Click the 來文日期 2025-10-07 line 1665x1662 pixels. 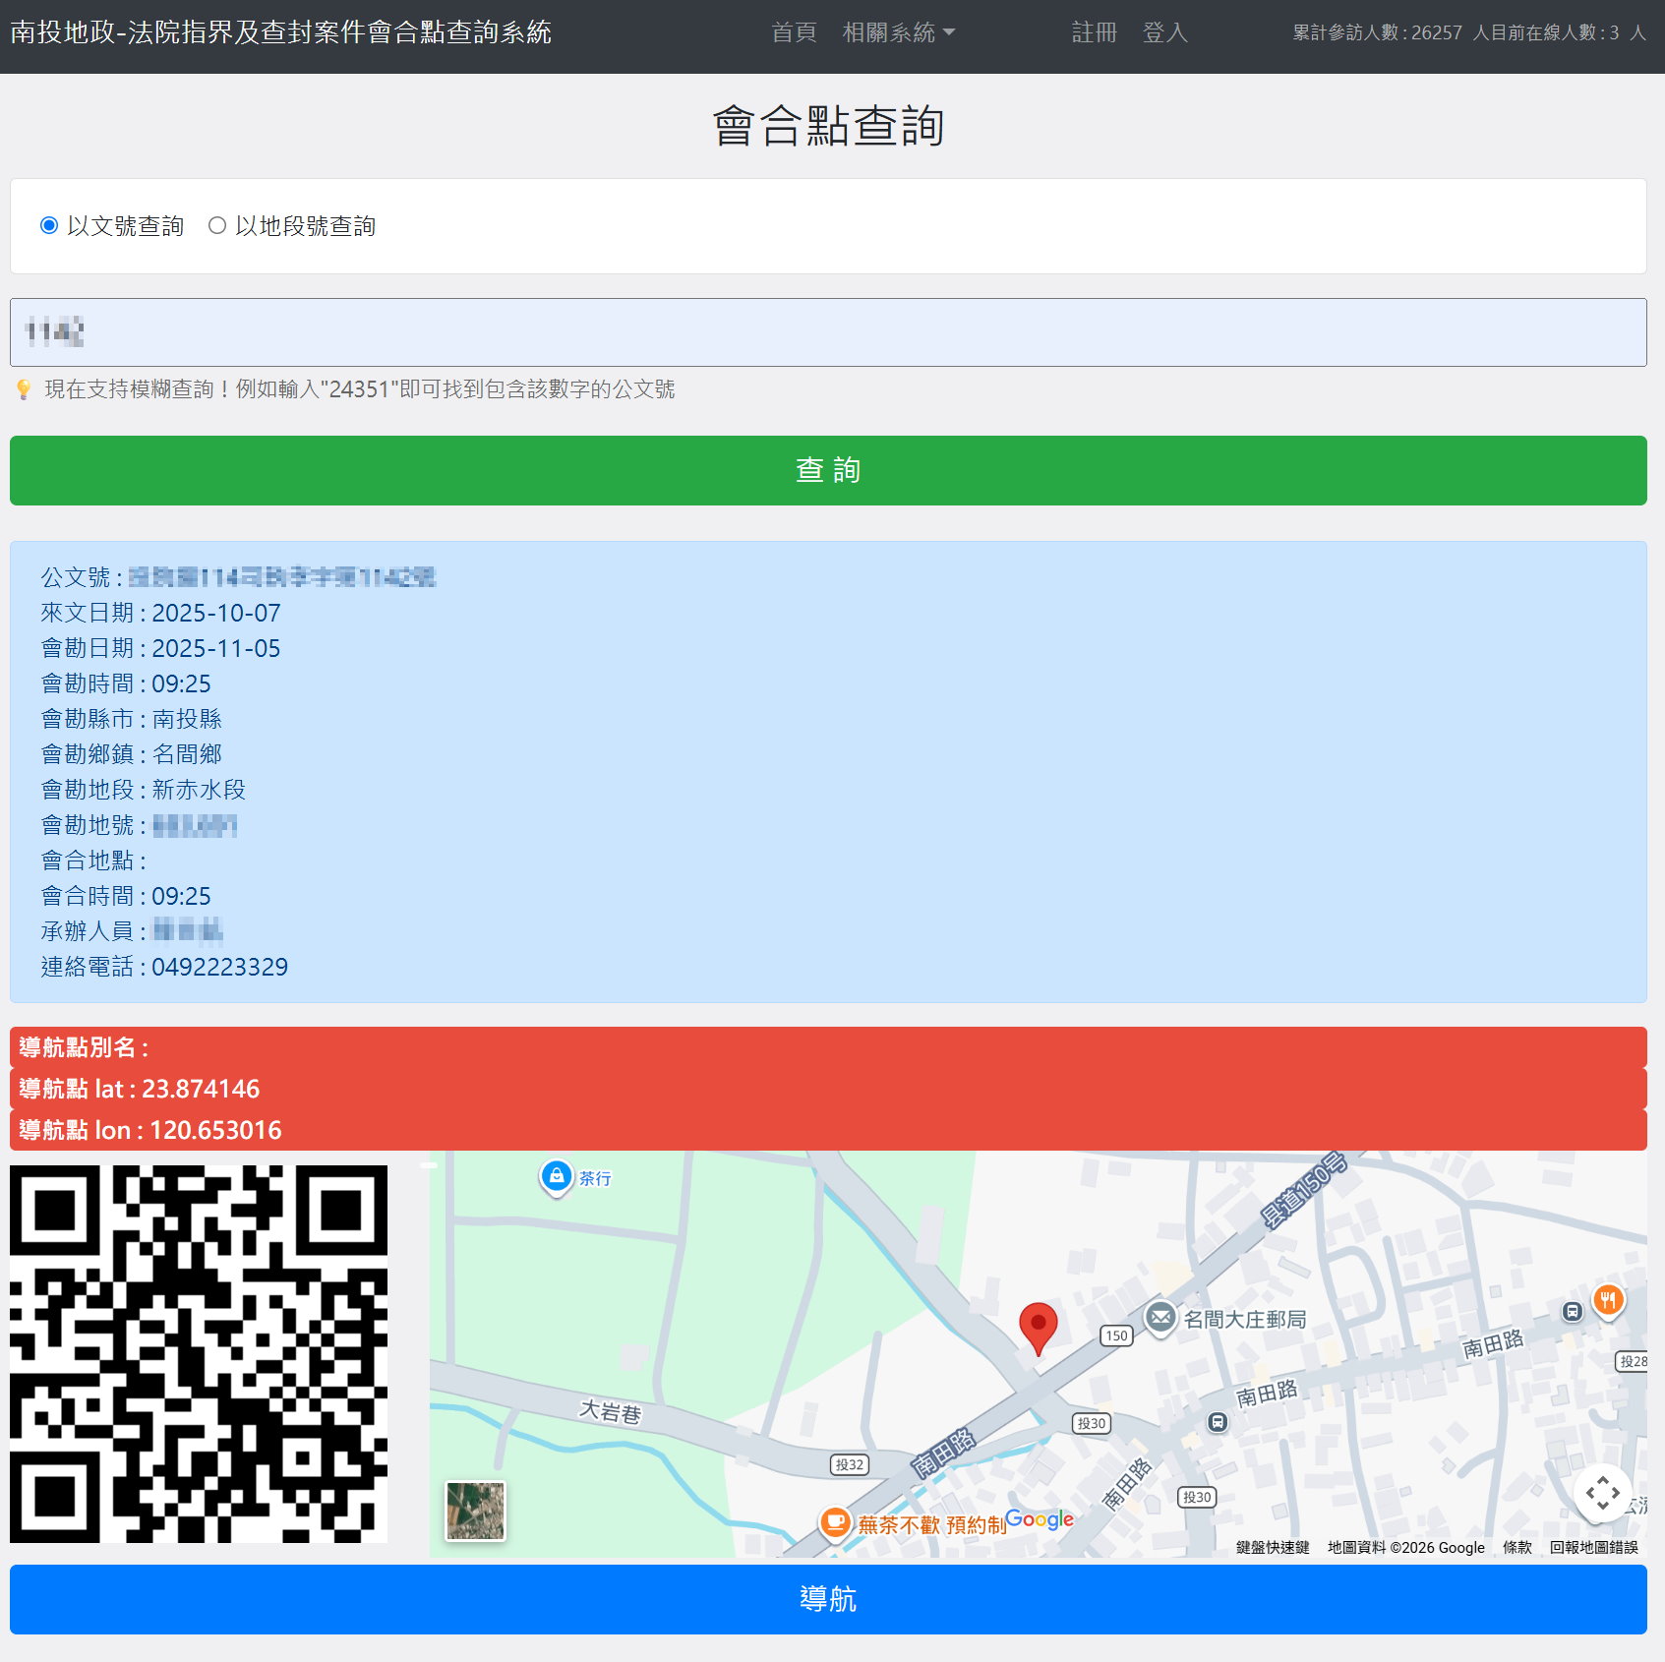pyautogui.click(x=160, y=613)
